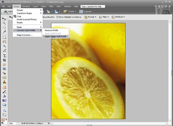Select the Eyedropper tool
Image resolution: width=173 pixels, height=126 pixels.
pos(4,32)
